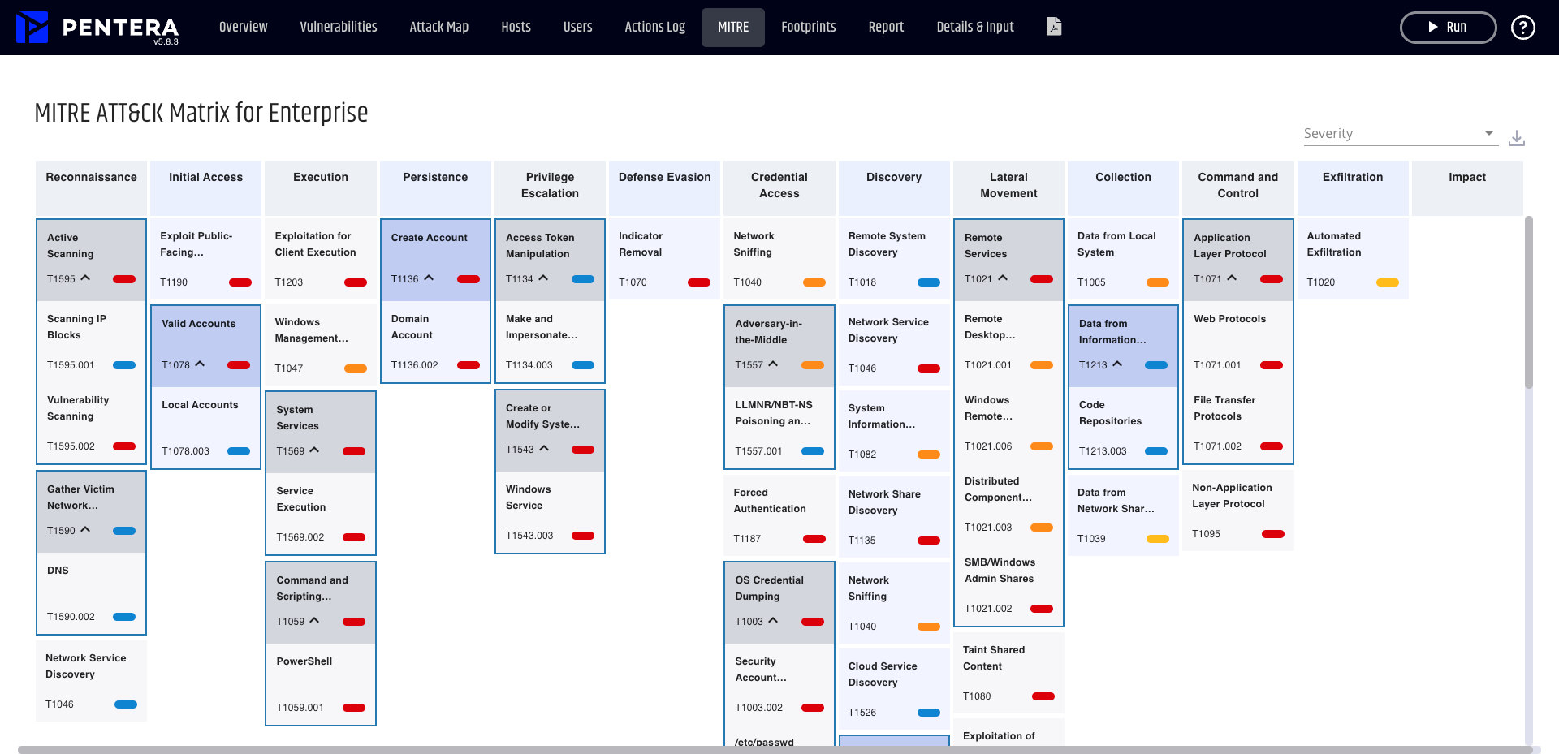
Task: Collapse the Active Scanning T1595 group
Action: pyautogui.click(x=85, y=278)
